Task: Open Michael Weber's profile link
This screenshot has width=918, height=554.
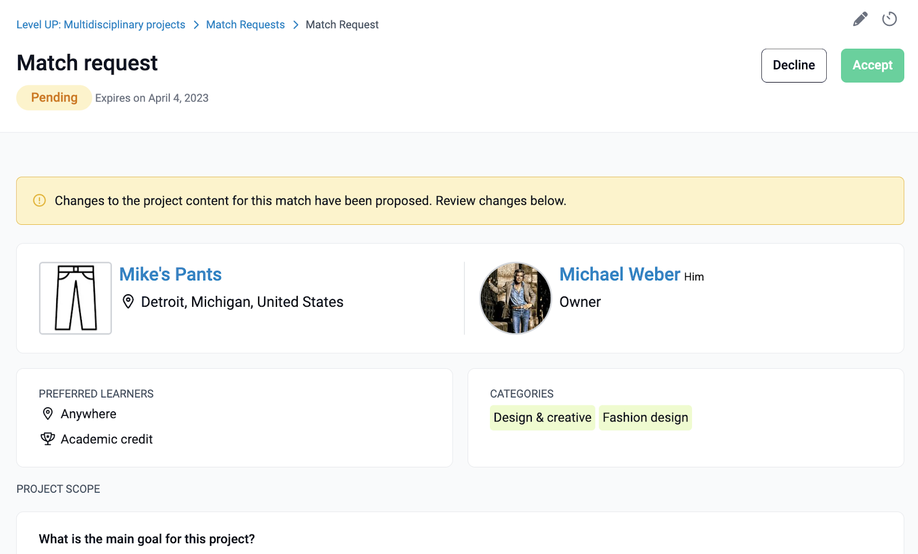Action: [x=620, y=274]
